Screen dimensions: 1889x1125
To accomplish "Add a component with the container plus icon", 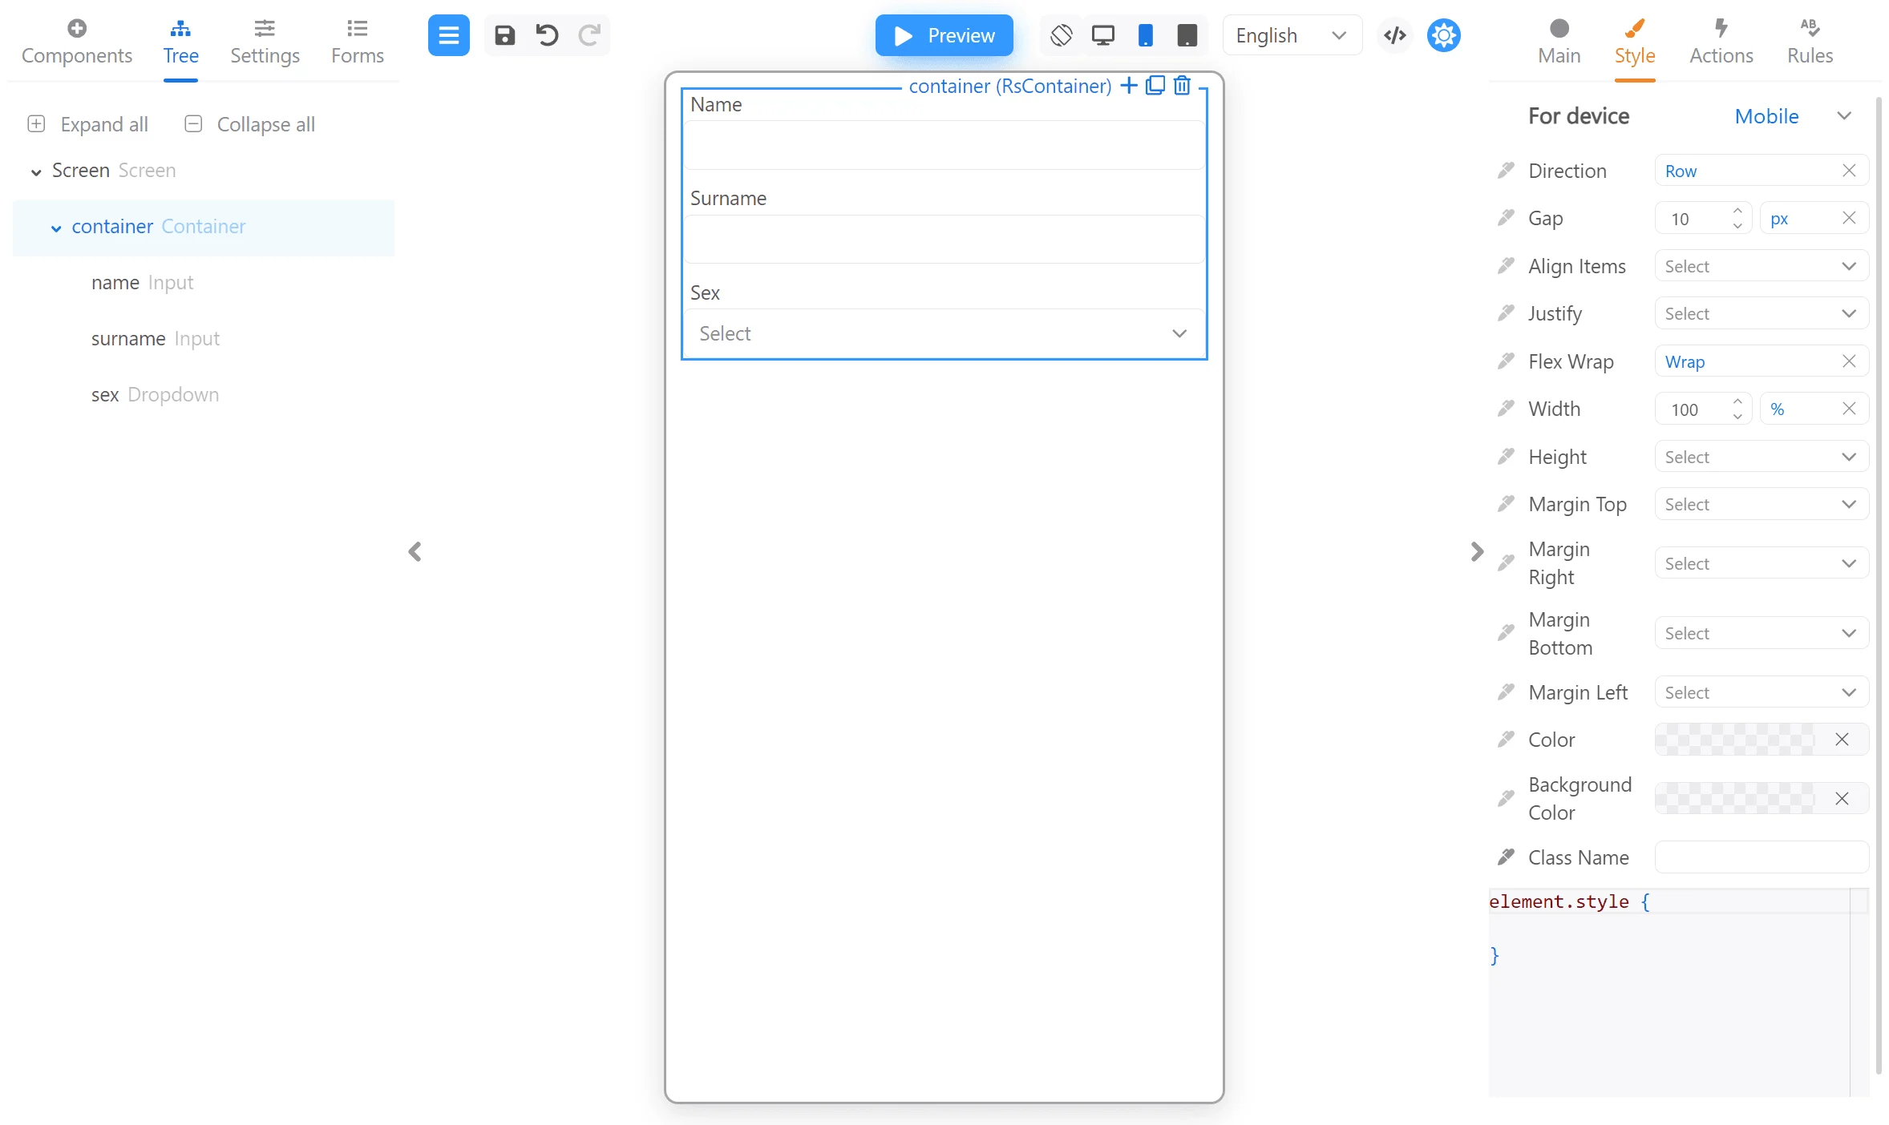I will click(1128, 86).
